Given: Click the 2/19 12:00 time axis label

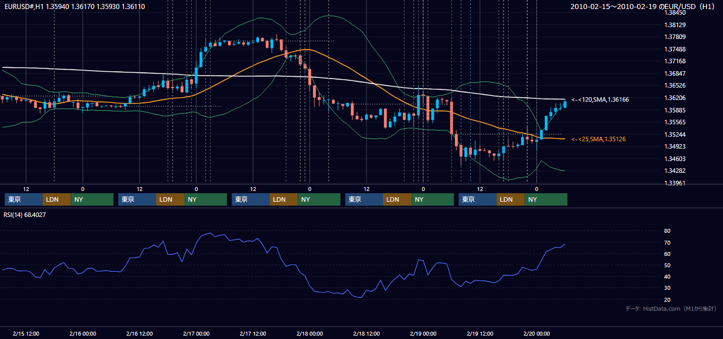Looking at the screenshot, I should [480, 334].
